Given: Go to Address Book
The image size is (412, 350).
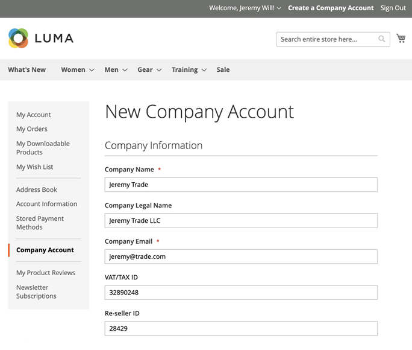Looking at the screenshot, I should (x=37, y=189).
